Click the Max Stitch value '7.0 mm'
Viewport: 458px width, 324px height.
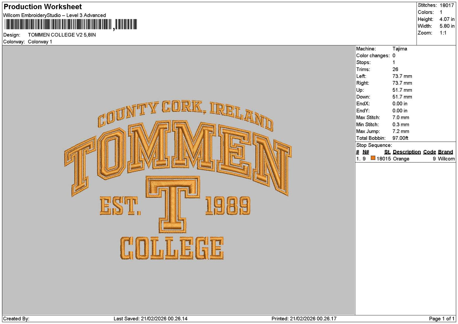(x=401, y=118)
